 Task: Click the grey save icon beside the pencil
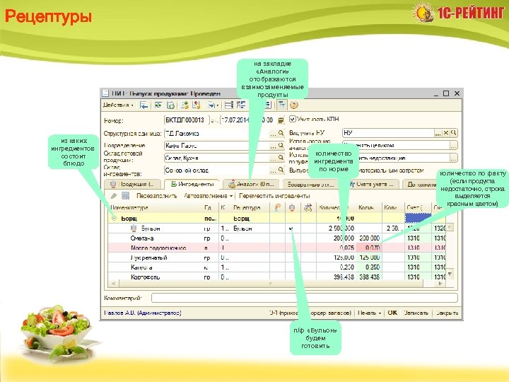(126, 196)
